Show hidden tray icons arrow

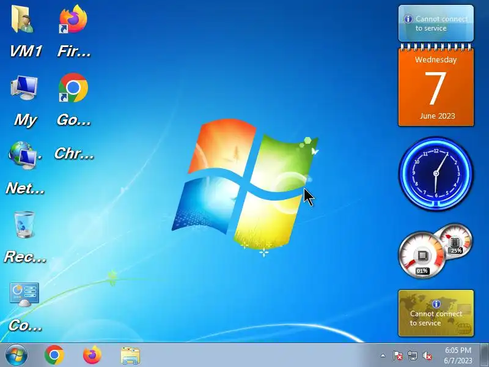tap(383, 355)
